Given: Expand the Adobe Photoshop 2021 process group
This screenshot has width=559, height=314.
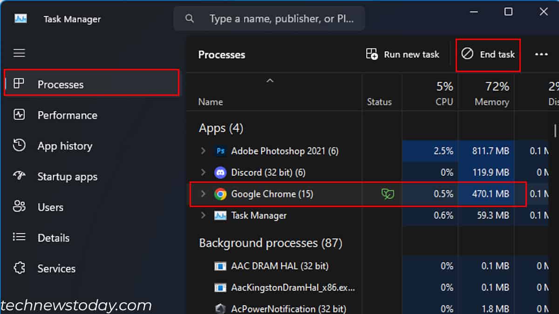Looking at the screenshot, I should coord(203,151).
